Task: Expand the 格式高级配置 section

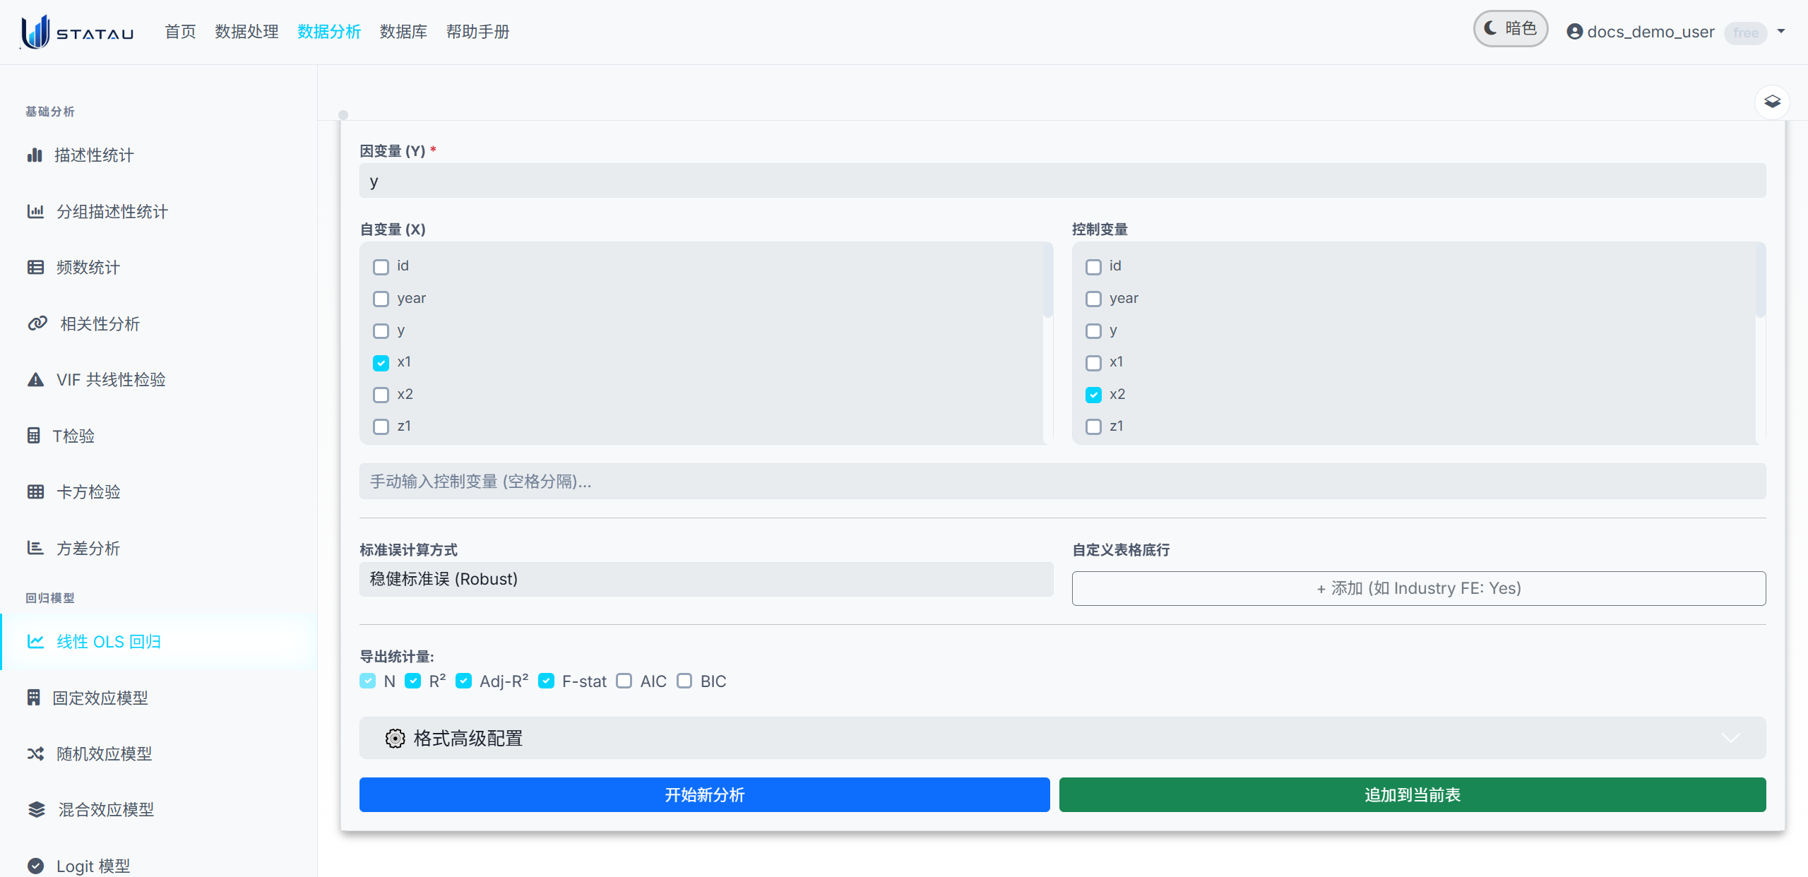Action: (1062, 738)
